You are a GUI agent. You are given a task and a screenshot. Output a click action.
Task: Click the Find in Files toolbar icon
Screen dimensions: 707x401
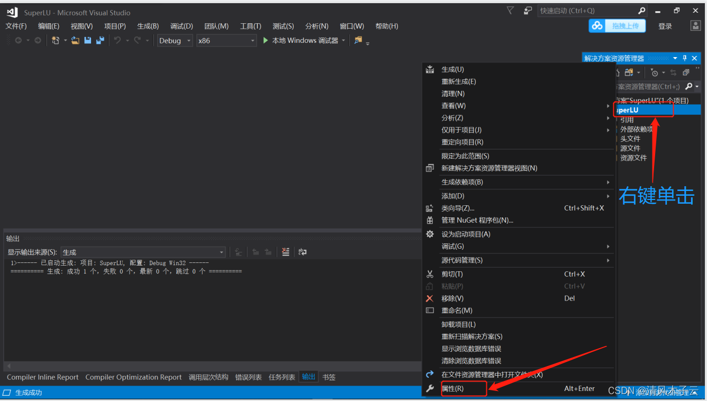pos(358,40)
